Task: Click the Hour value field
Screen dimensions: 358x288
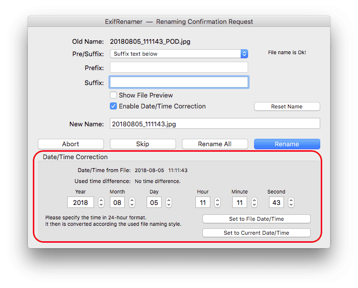Action: (203, 202)
